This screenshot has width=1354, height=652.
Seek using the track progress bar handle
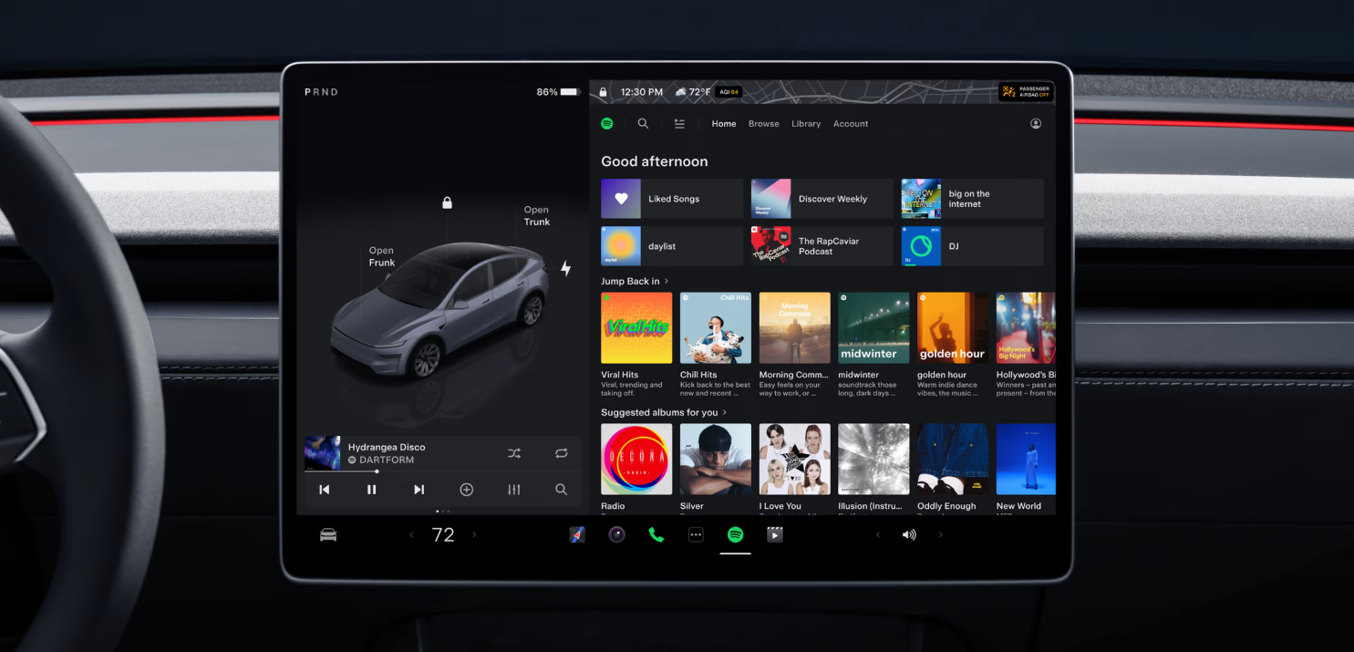(x=377, y=471)
